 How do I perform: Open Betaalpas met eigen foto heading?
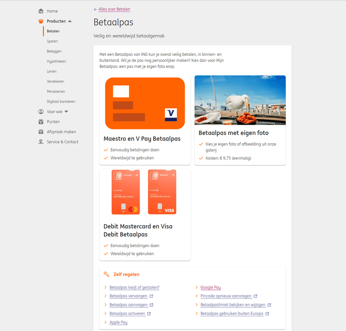234,133
